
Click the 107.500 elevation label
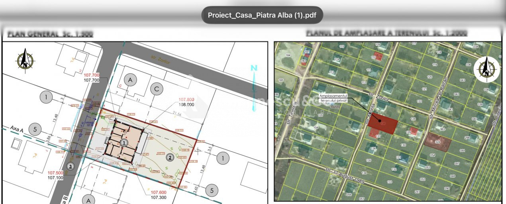pos(55,173)
